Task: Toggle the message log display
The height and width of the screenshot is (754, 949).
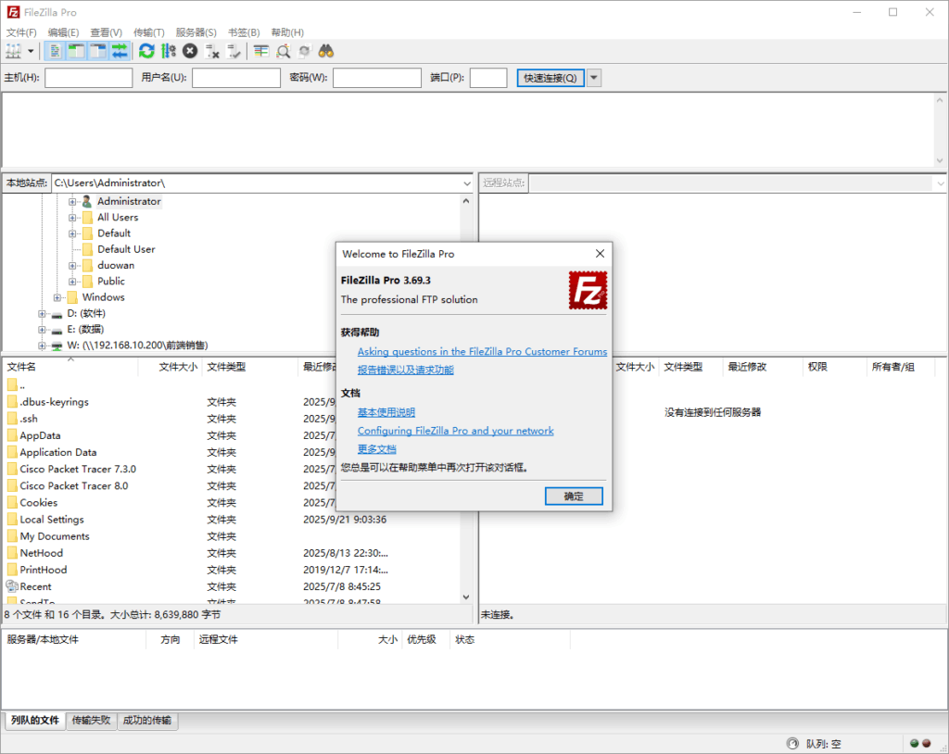Action: tap(56, 51)
